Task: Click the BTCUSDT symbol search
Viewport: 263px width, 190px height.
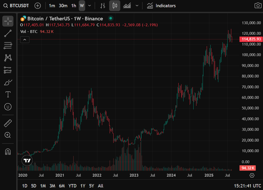Action: pyautogui.click(x=17, y=6)
